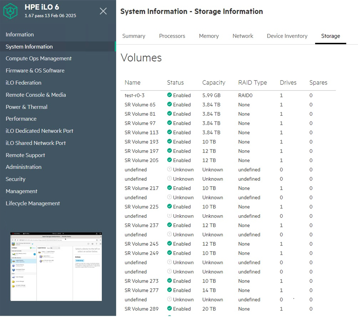Go to Management in the sidebar
This screenshot has width=358, height=317.
(22, 191)
